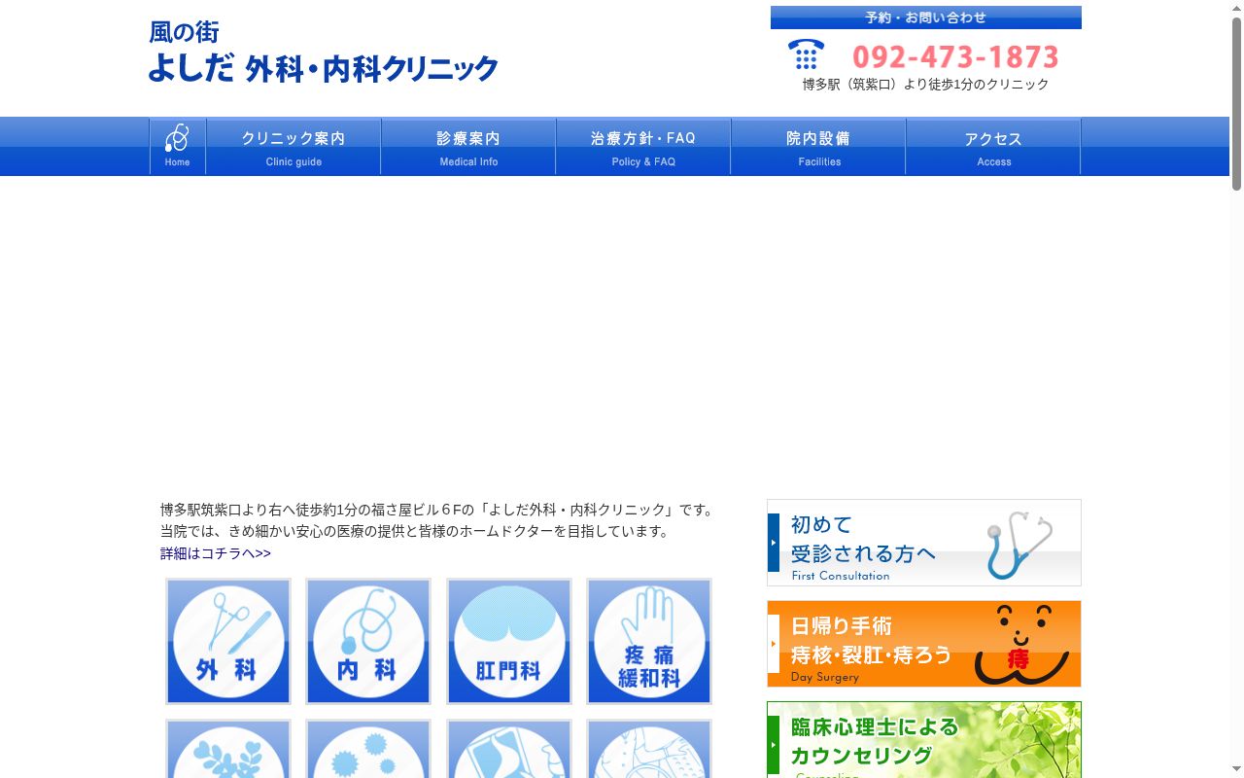The image size is (1244, 778).
Task: Open the アクセス Access menu item
Action: coord(993,147)
